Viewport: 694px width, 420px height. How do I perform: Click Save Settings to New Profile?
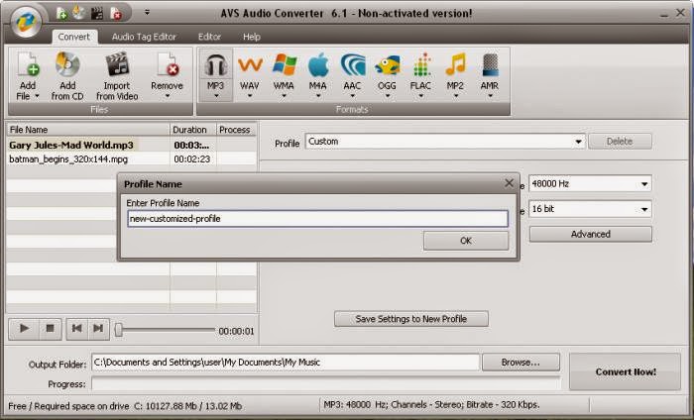[x=411, y=319]
